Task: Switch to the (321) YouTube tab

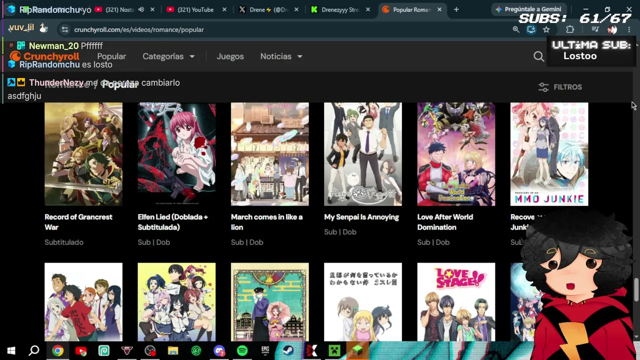Action: tap(195, 9)
